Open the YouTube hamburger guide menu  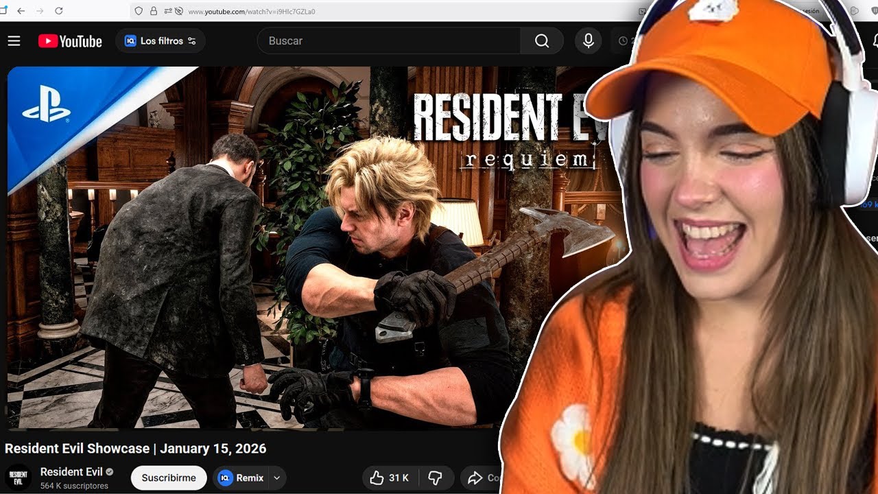pos(14,41)
